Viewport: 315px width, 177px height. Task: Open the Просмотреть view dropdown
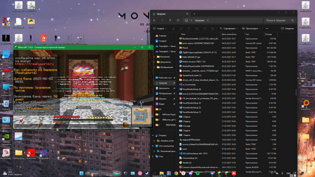point(251,29)
